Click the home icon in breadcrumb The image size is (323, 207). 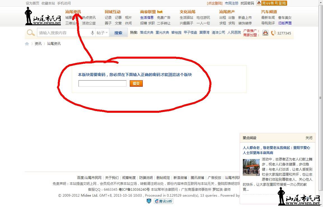[x=27, y=44]
